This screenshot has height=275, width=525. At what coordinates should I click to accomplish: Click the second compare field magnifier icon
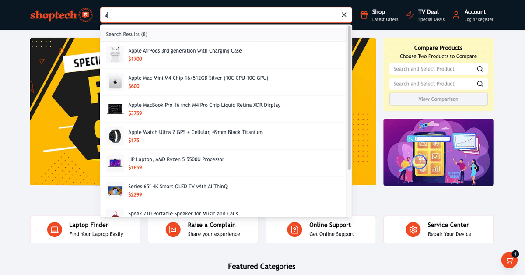coord(480,84)
